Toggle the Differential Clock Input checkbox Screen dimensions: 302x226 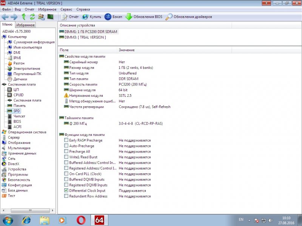66,191
